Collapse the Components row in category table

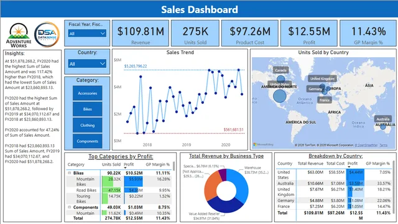coord(69,207)
